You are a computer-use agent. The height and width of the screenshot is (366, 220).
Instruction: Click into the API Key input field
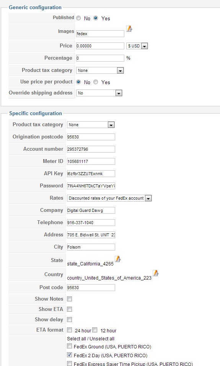[x=91, y=174]
